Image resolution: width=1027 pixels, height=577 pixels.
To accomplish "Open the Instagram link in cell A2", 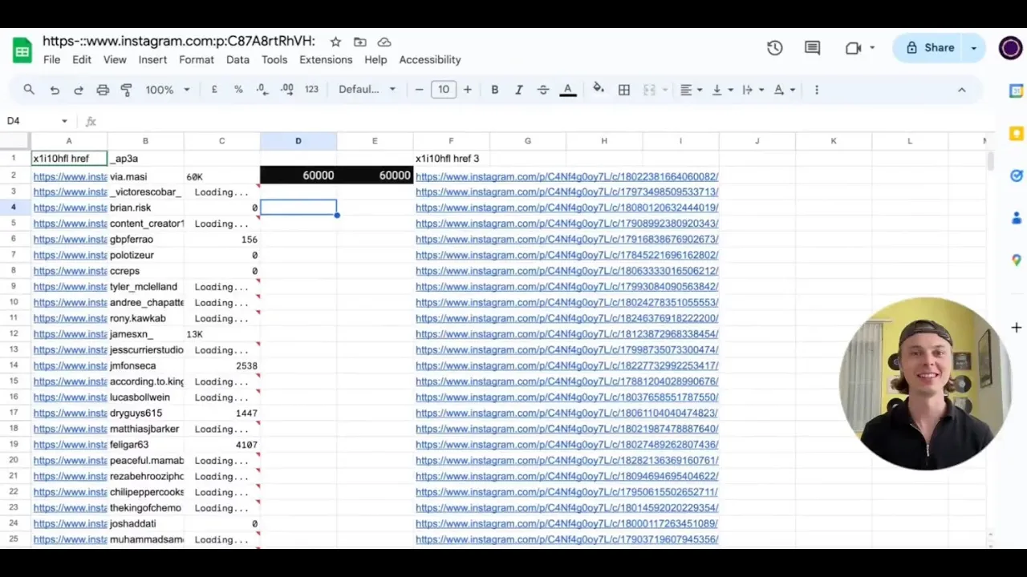I will click(70, 176).
